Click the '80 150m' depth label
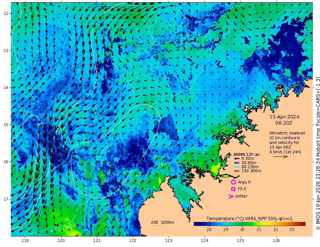 coord(250,167)
